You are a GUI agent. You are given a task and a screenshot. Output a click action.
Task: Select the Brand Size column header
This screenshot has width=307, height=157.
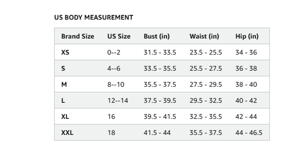(x=78, y=36)
